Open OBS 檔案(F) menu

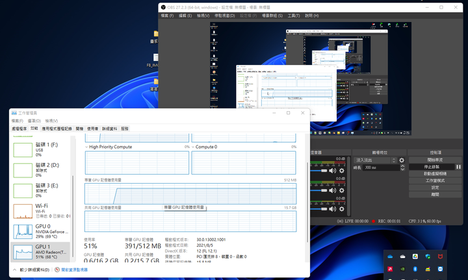click(167, 16)
